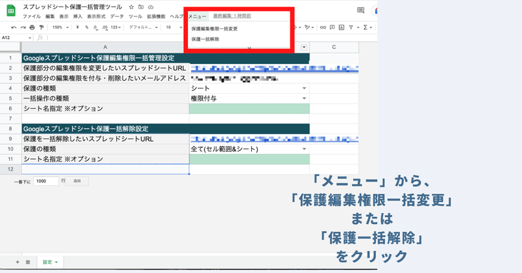Open the 設定 sheet tab
522x273 pixels.
pos(50,262)
